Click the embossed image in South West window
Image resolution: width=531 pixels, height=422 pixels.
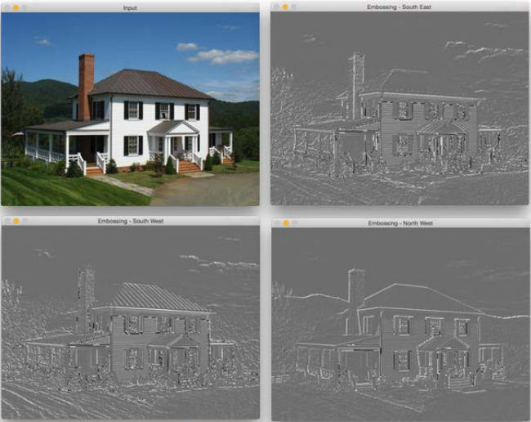[x=131, y=322]
